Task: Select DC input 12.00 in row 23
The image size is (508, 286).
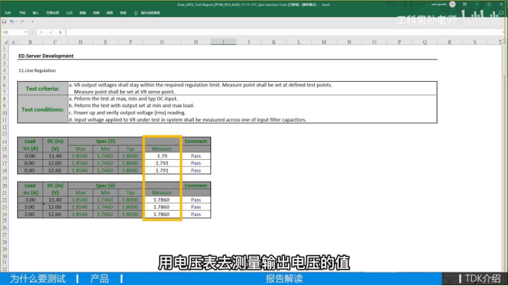Action: [55, 207]
